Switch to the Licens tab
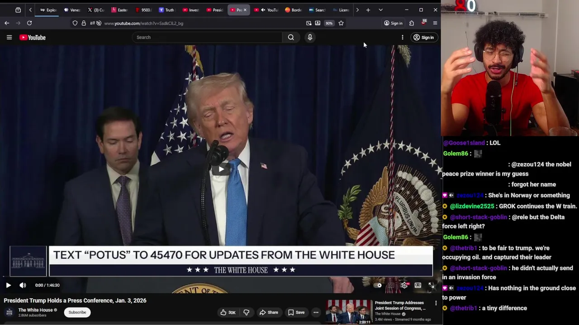This screenshot has height=325, width=579. click(341, 10)
